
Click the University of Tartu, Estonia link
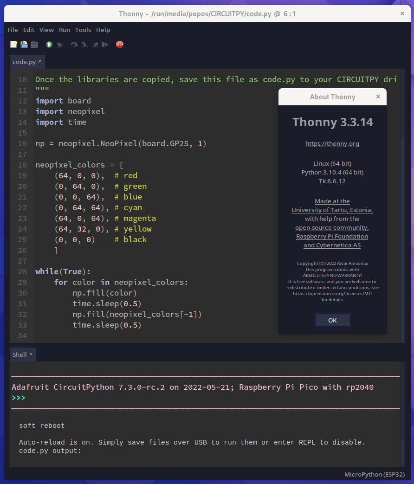(x=332, y=210)
